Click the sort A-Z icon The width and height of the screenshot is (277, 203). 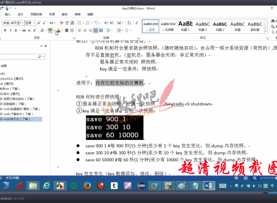(x=129, y=23)
